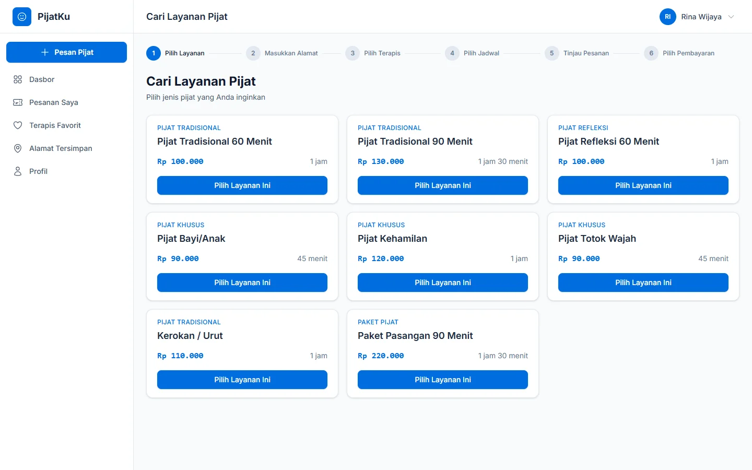
Task: Click the Dasbor grid icon
Action: pyautogui.click(x=18, y=79)
